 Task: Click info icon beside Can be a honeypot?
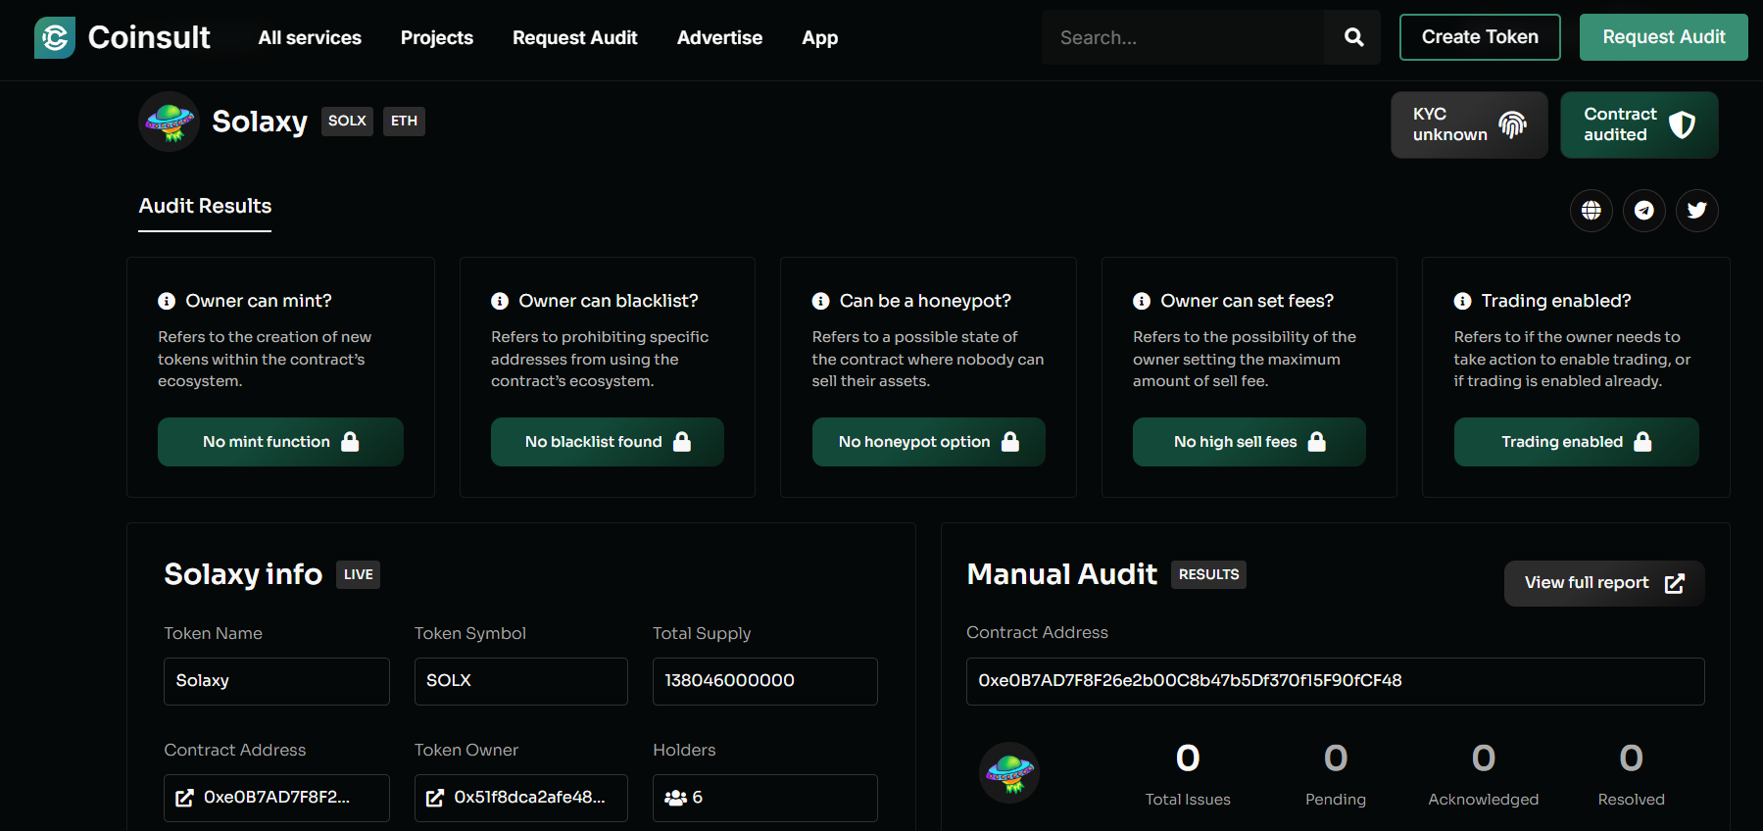click(x=820, y=301)
